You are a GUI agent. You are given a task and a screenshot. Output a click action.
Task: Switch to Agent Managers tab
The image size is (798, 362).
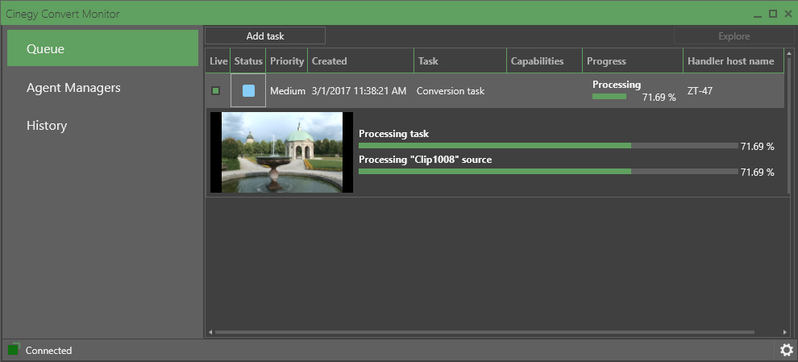102,88
